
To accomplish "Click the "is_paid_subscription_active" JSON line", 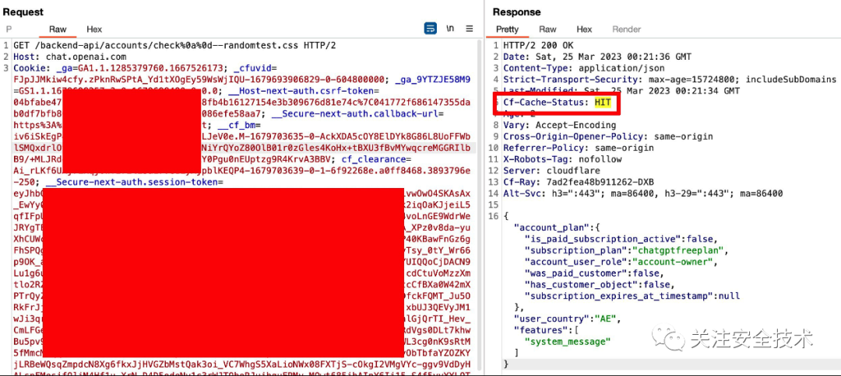I will 621,238.
